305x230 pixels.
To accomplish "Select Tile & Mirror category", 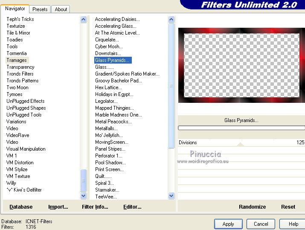I will pos(18,33).
